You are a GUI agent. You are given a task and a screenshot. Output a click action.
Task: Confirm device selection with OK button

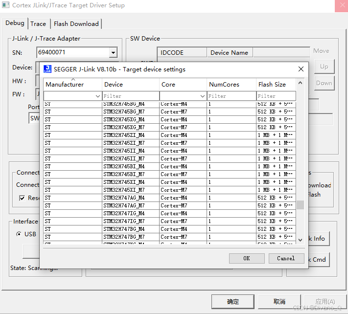(247, 258)
